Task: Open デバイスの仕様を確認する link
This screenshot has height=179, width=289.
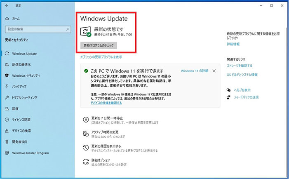Action: 106,103
